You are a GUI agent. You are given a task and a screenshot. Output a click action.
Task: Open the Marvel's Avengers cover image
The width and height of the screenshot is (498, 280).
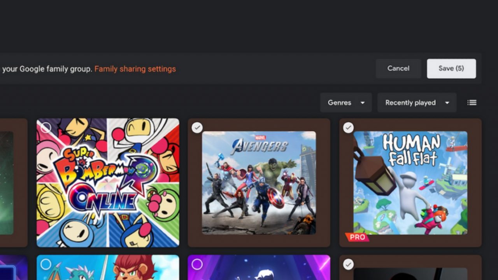coord(259,183)
